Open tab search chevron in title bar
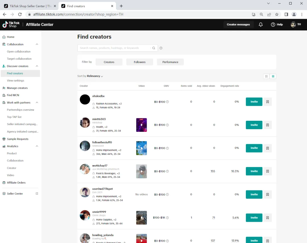This screenshot has width=307, height=243. pyautogui.click(x=268, y=3)
